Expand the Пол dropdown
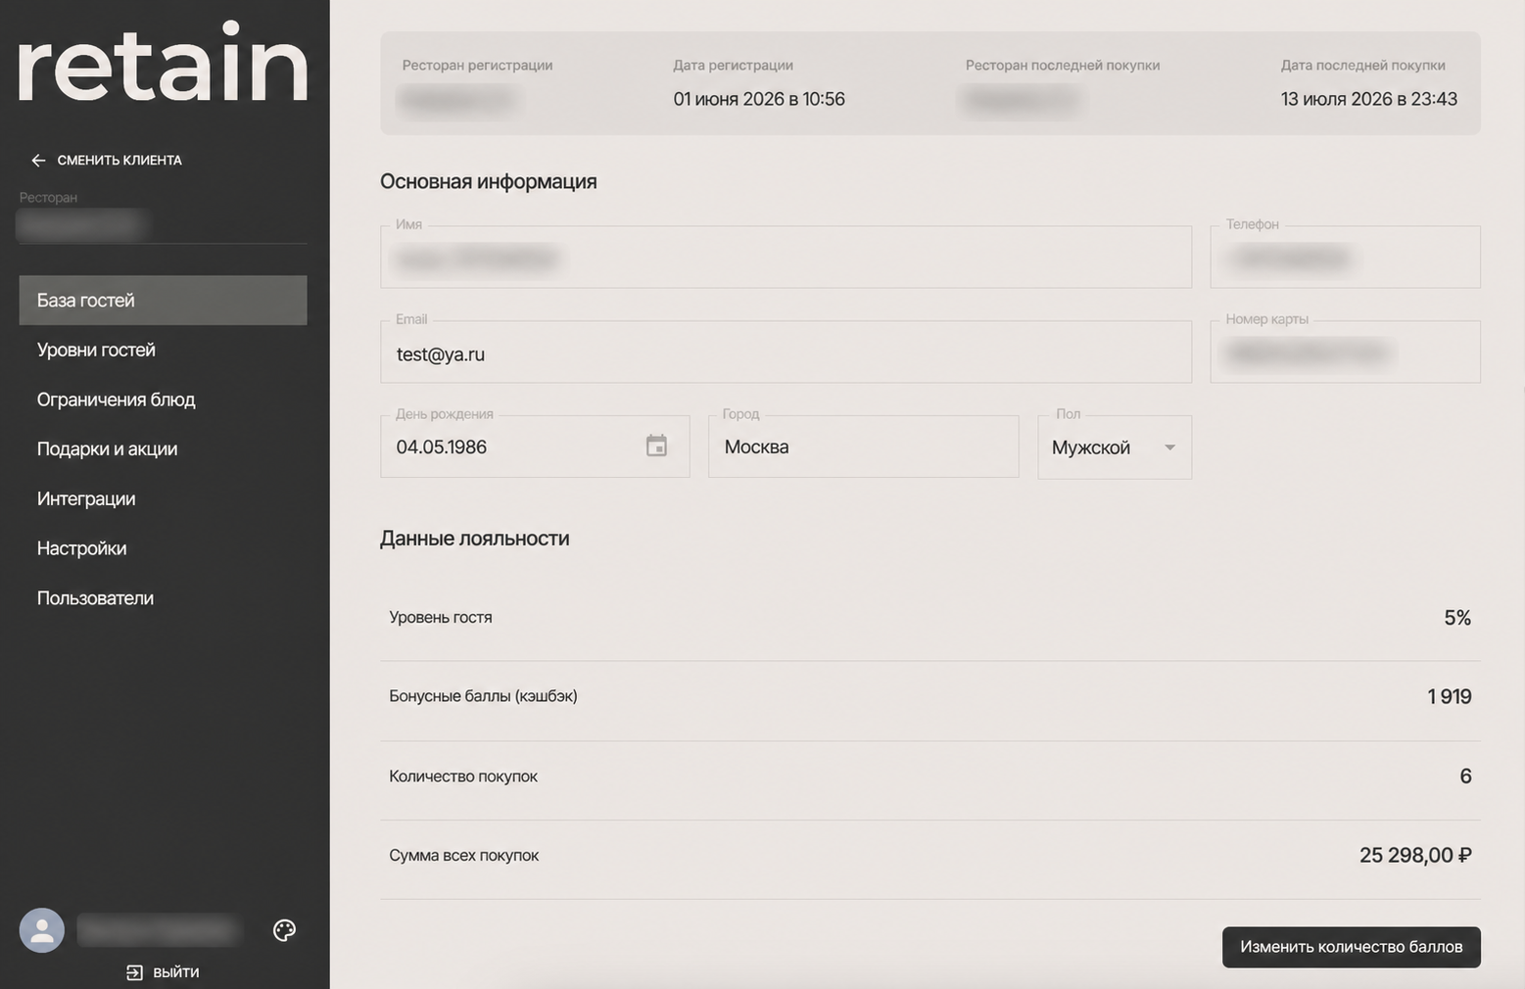 (x=1115, y=447)
